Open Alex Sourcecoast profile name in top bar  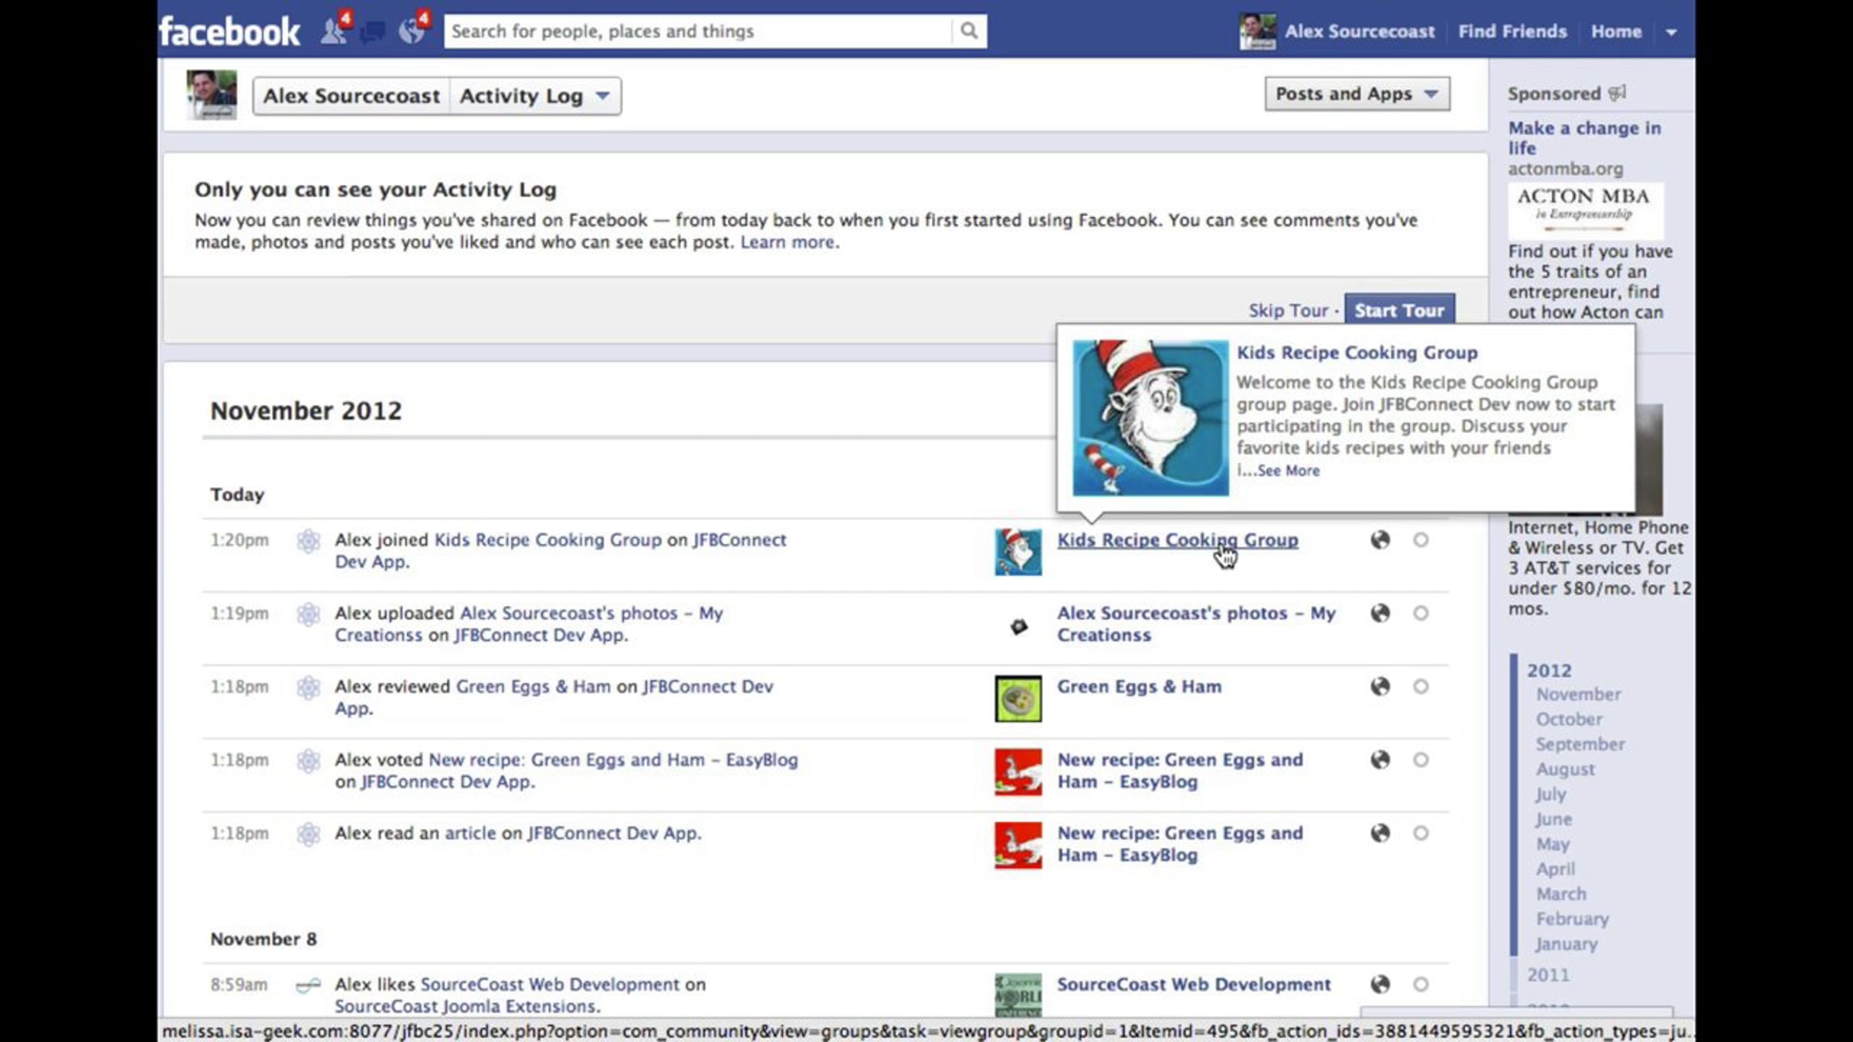pos(1360,32)
